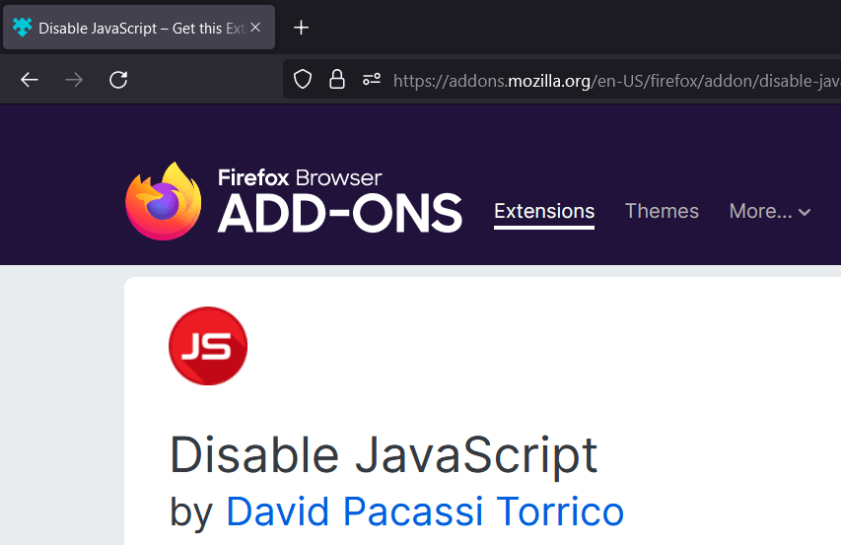The height and width of the screenshot is (545, 841).
Task: Click the Disable JavaScript page heading
Action: click(384, 454)
